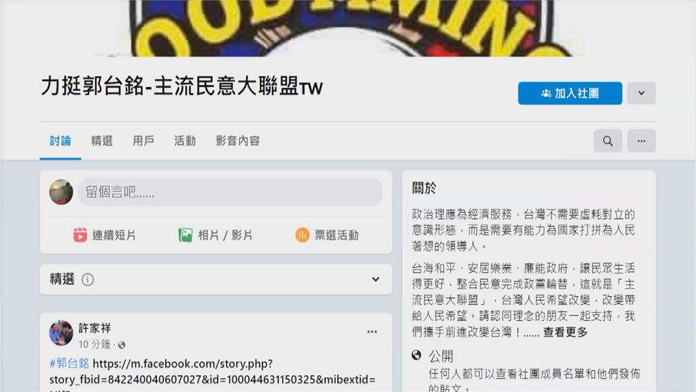Viewport: 696px width, 392px height.
Task: Select the 票選活動 poll option
Action: (327, 235)
